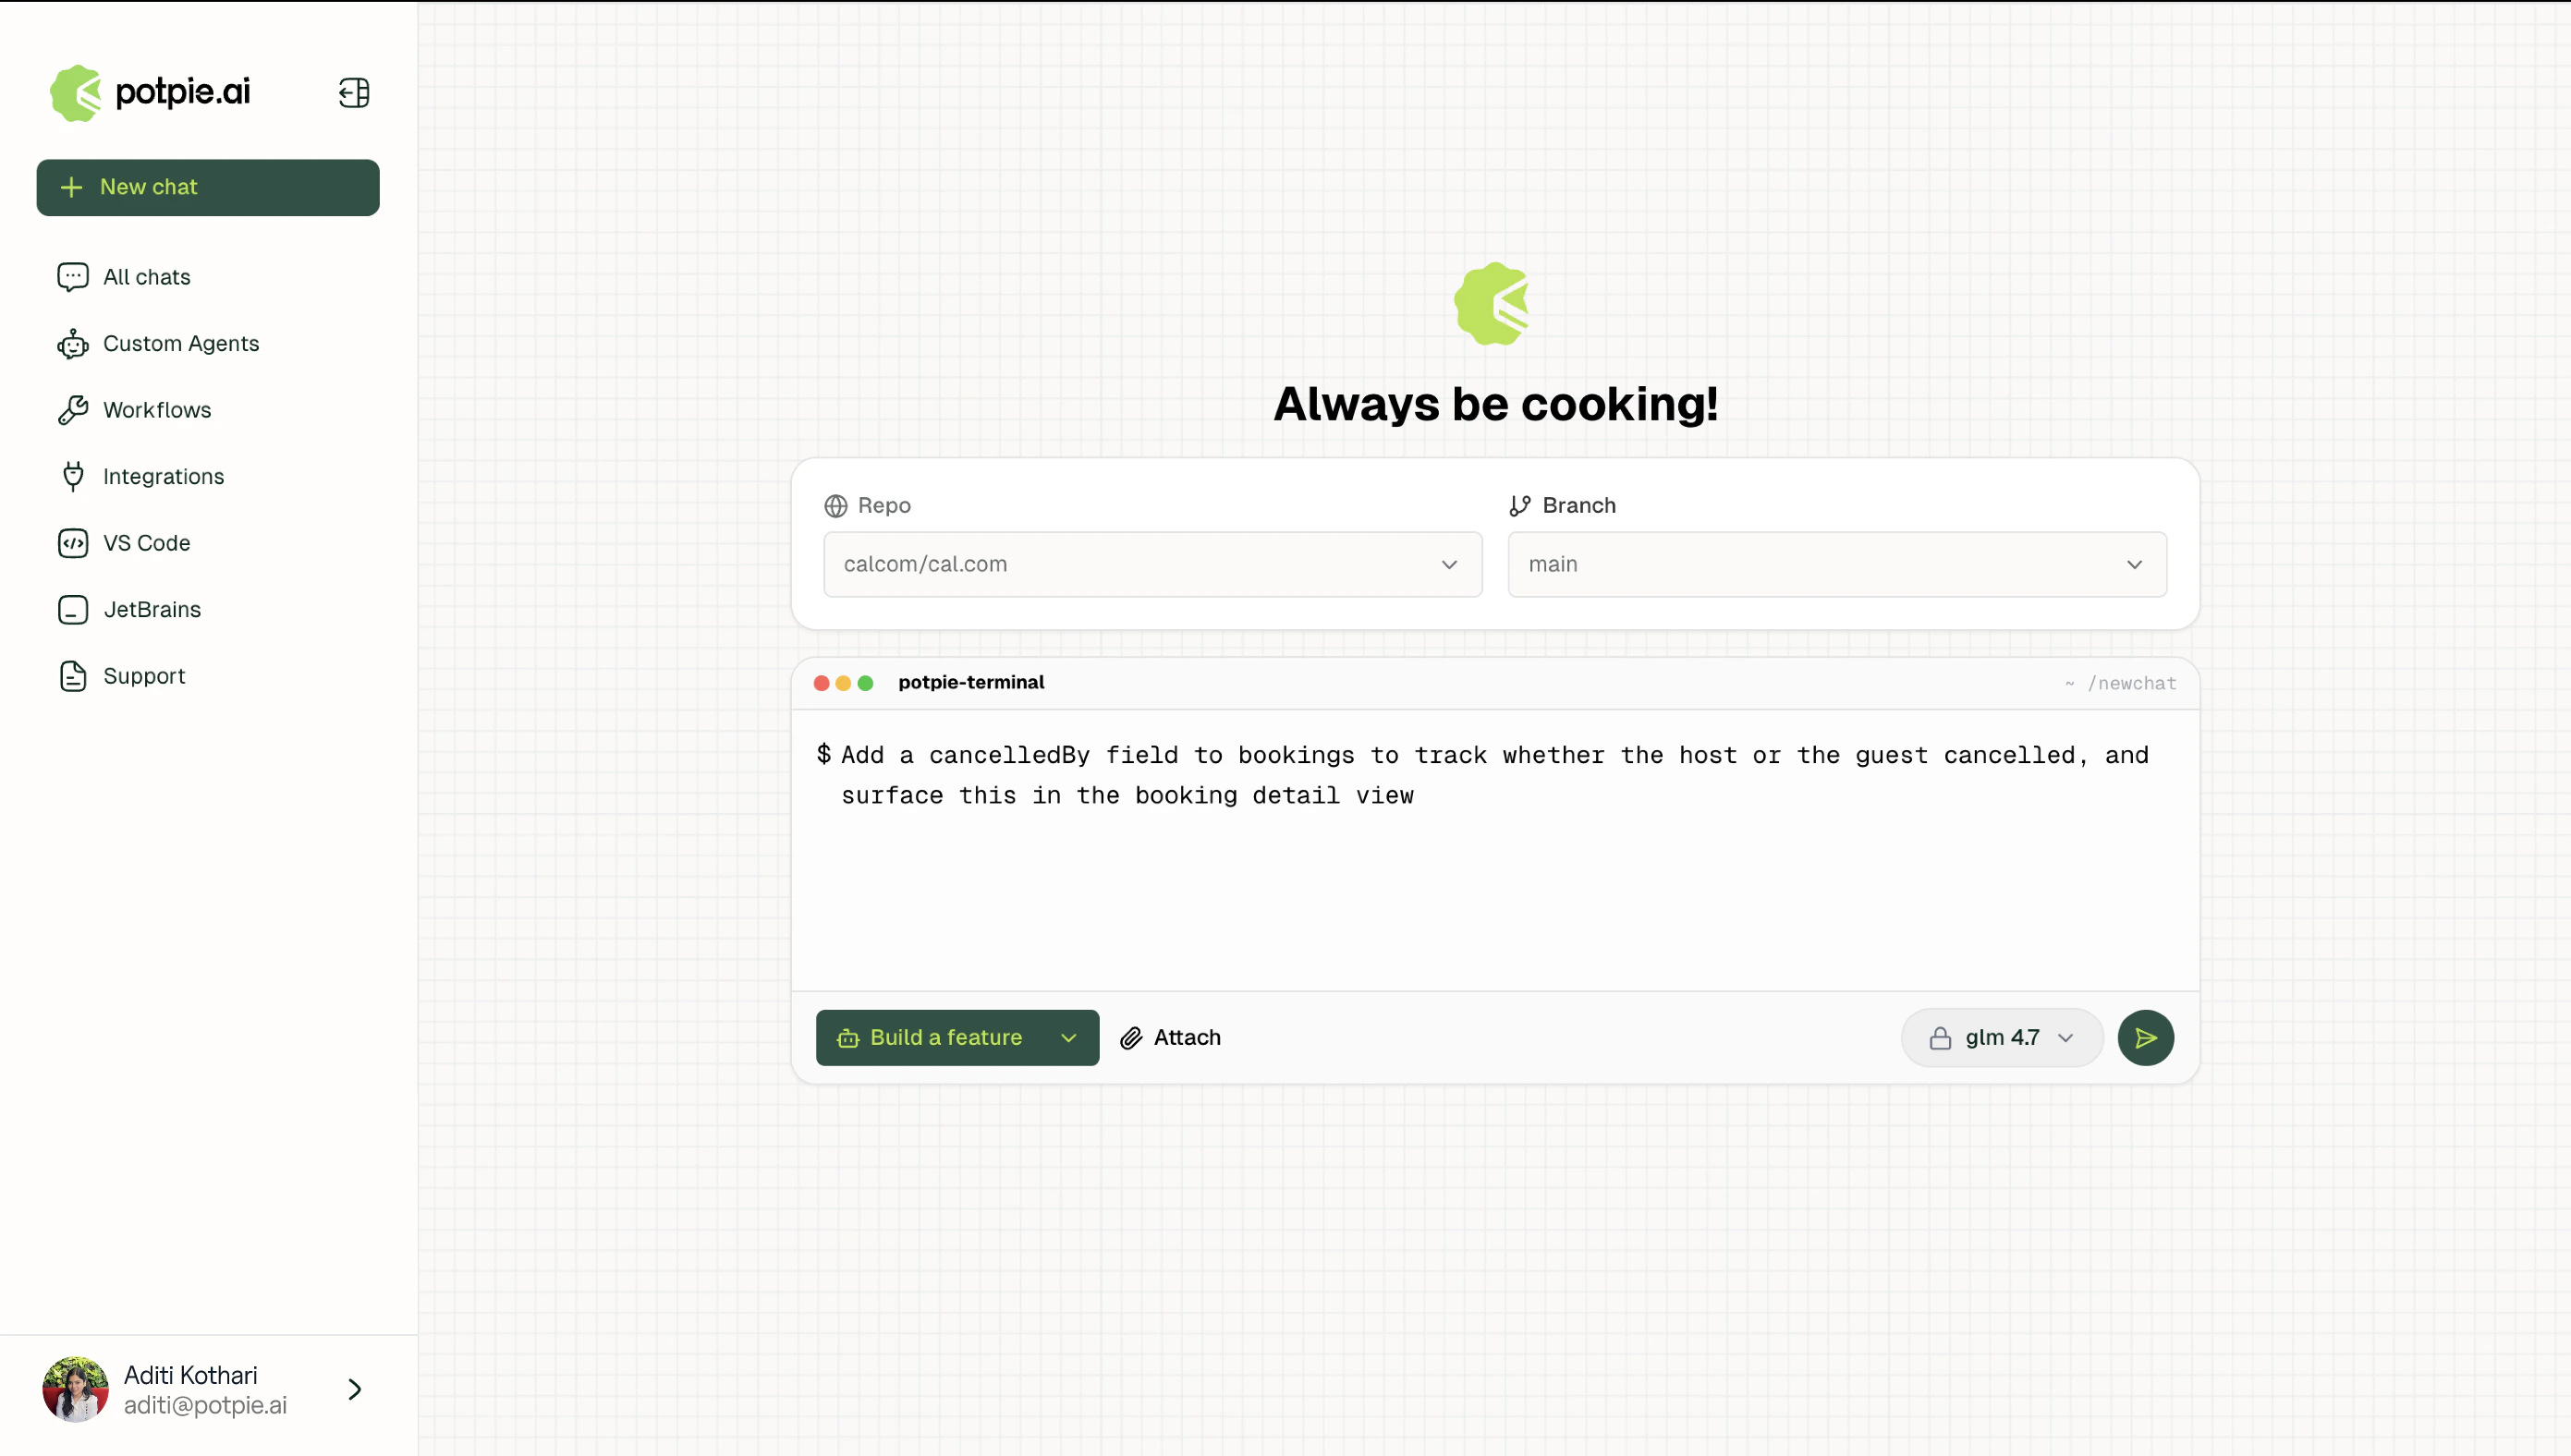Click the Attach paperclip icon
The image size is (2571, 1456).
point(1131,1037)
